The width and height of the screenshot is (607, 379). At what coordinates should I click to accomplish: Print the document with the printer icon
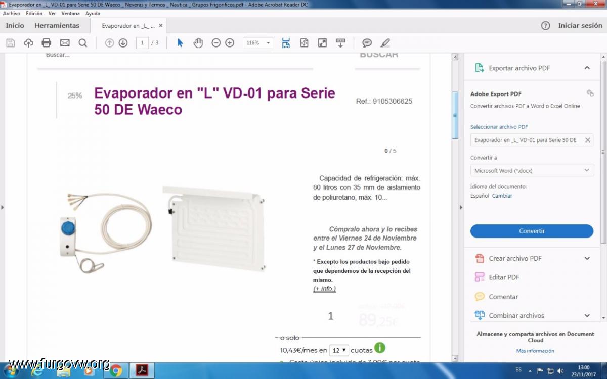coord(47,43)
